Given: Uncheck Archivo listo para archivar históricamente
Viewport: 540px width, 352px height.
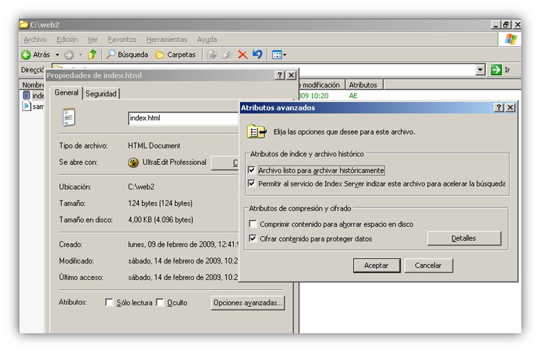Looking at the screenshot, I should coord(251,170).
